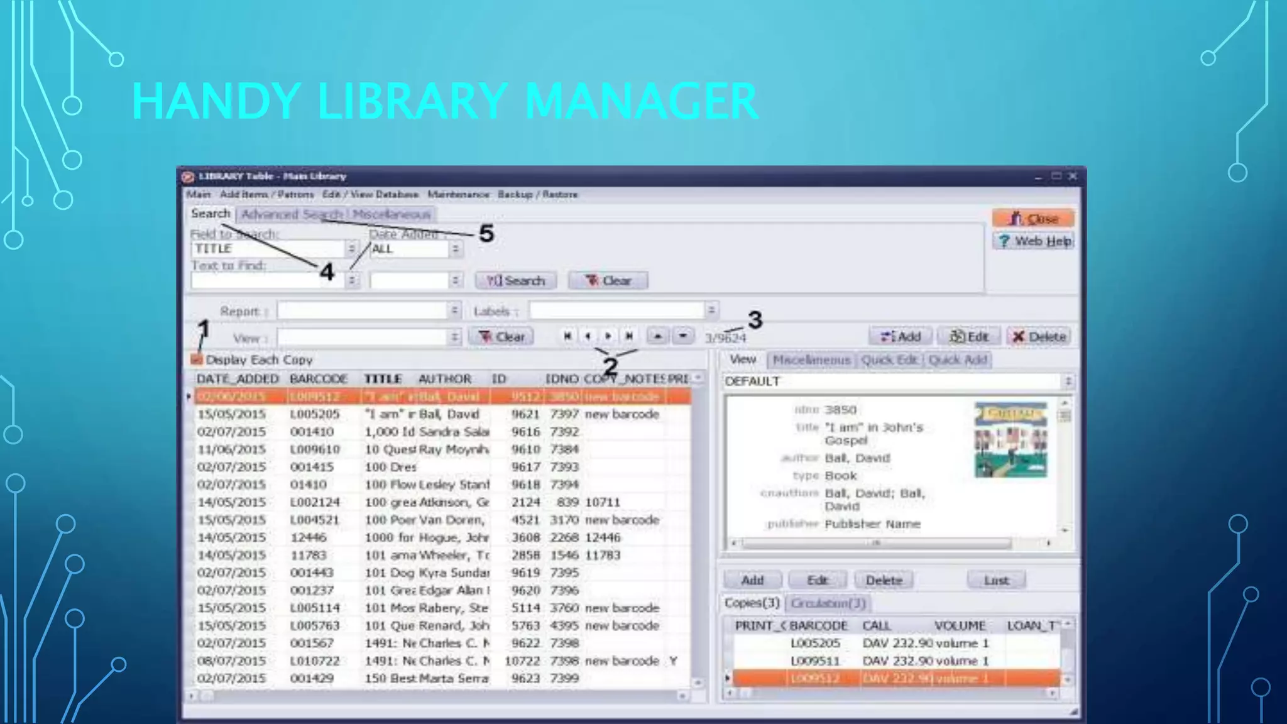Viewport: 1287px width, 724px height.
Task: Expand the DEFAULT view template dropdown
Action: coord(1068,381)
